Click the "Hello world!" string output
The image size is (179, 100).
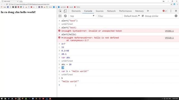70,81
